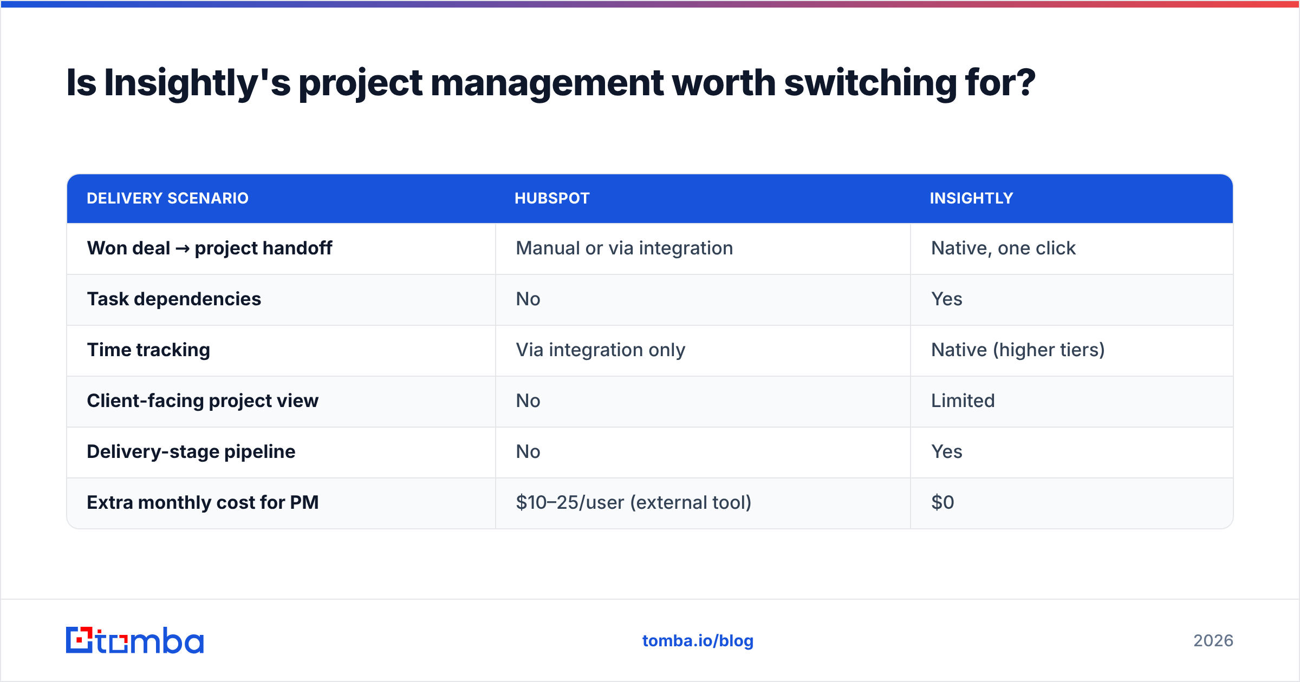Click the Tomba logo
This screenshot has width=1300, height=682.
pos(135,640)
